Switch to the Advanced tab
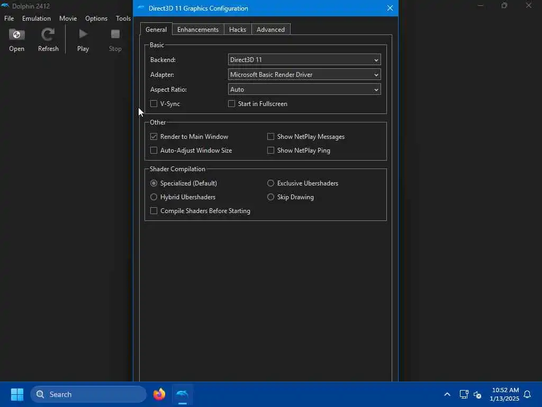 pyautogui.click(x=270, y=30)
